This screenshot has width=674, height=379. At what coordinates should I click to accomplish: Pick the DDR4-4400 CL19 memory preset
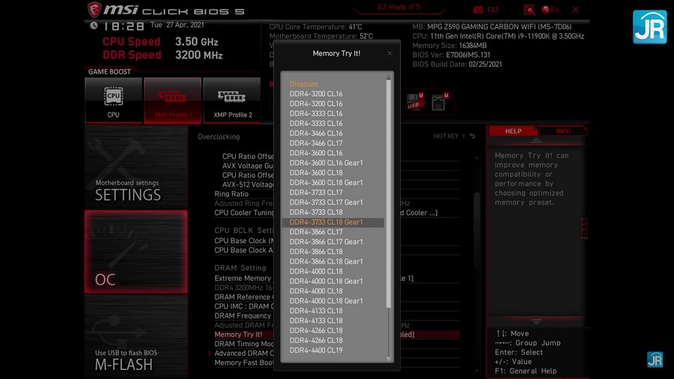click(316, 350)
